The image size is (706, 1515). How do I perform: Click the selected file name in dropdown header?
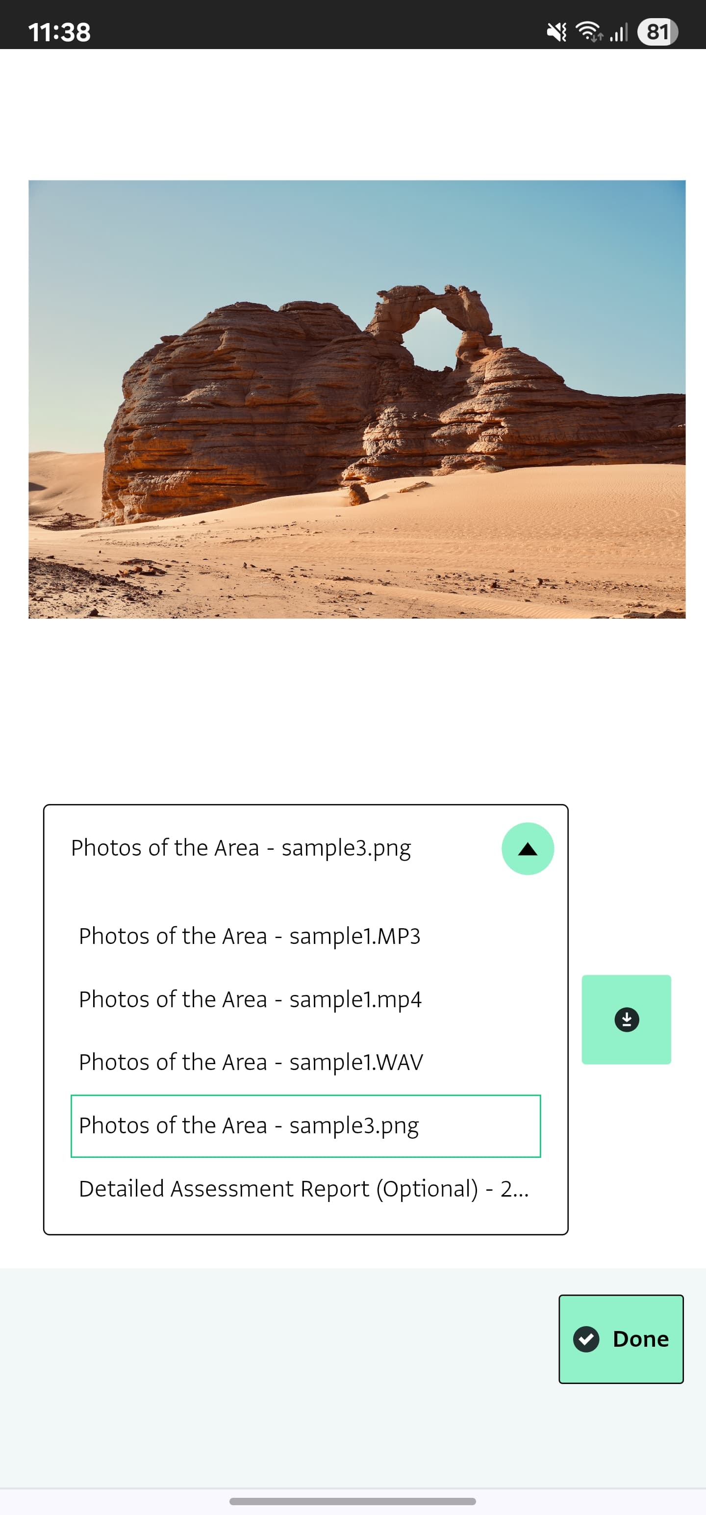241,848
